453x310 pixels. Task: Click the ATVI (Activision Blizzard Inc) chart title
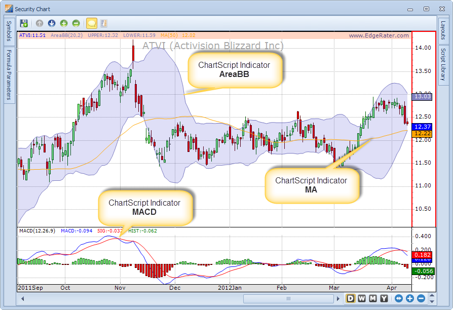[213, 46]
